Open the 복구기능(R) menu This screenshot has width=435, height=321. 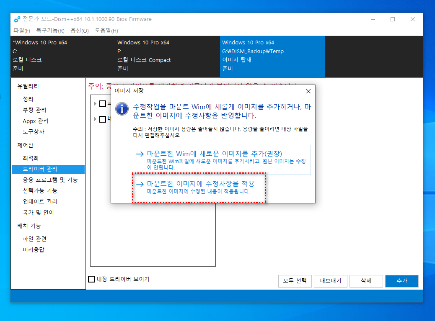[50, 31]
